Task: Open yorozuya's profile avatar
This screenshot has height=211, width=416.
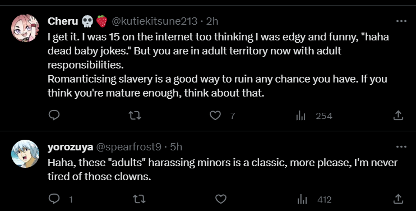Action: pos(25,154)
